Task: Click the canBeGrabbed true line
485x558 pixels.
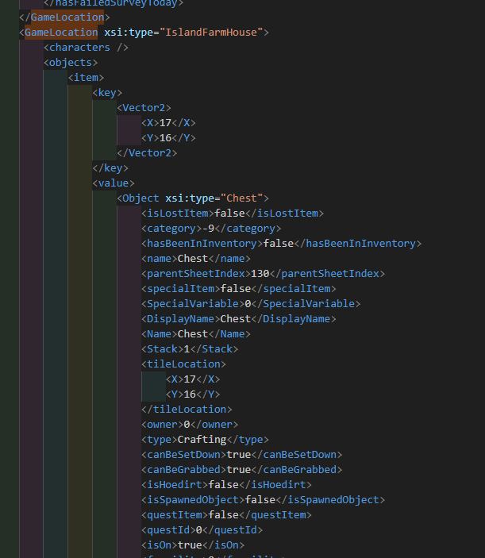Action: point(241,470)
